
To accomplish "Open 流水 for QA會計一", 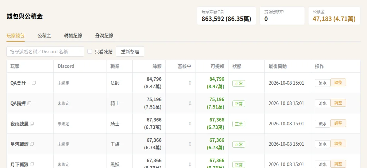I will click(323, 83).
